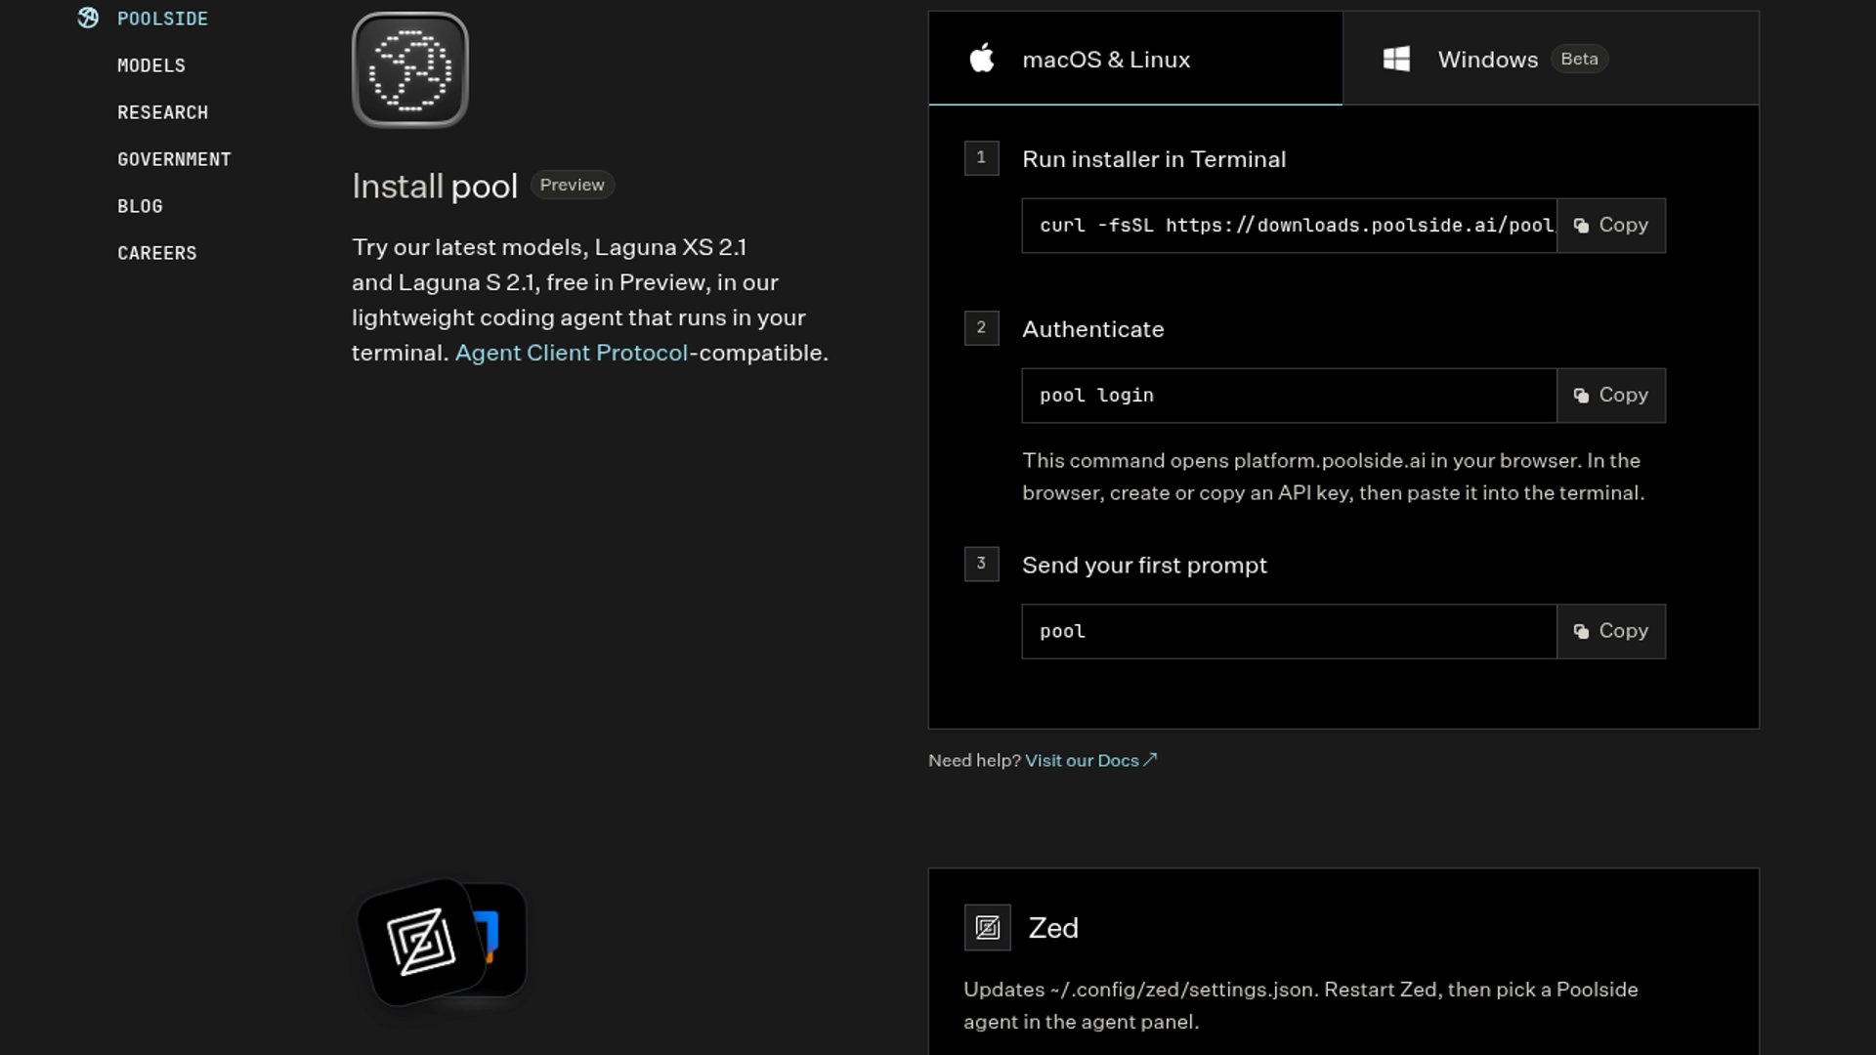Click the Poolside logo icon in sidebar
This screenshot has width=1876, height=1055.
[88, 18]
